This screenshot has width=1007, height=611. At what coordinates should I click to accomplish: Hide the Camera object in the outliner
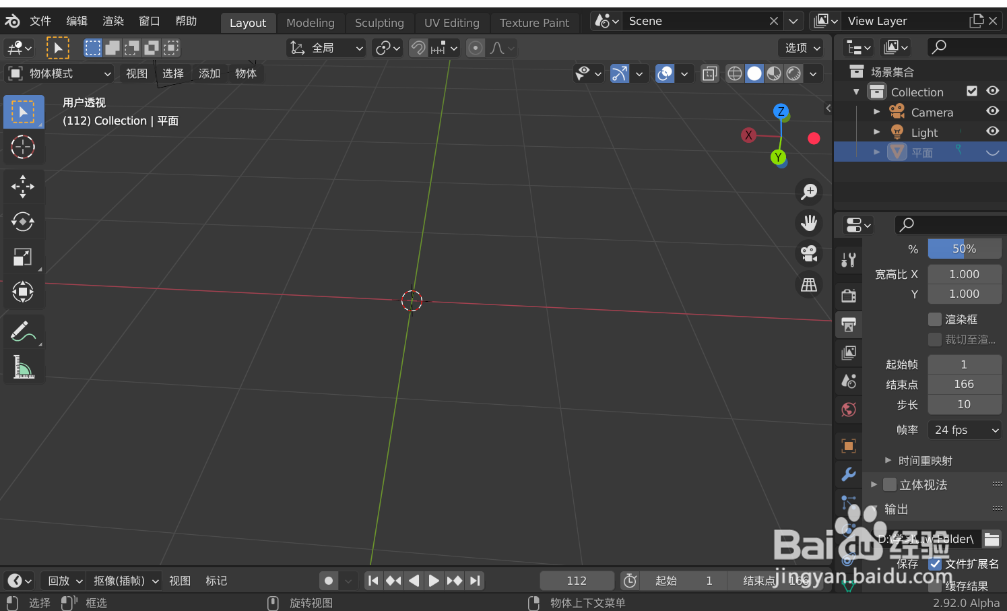coord(992,111)
